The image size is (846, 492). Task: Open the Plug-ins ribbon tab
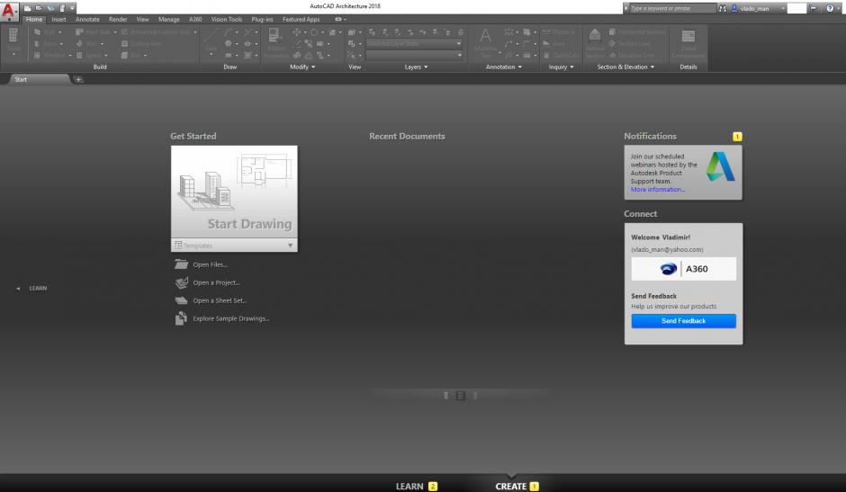pos(262,20)
